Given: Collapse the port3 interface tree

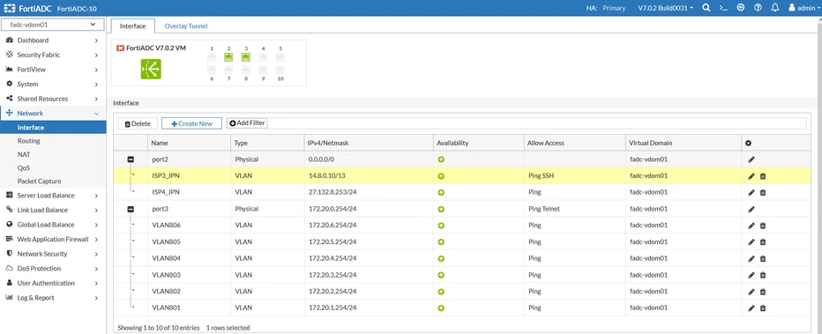Looking at the screenshot, I should point(131,209).
